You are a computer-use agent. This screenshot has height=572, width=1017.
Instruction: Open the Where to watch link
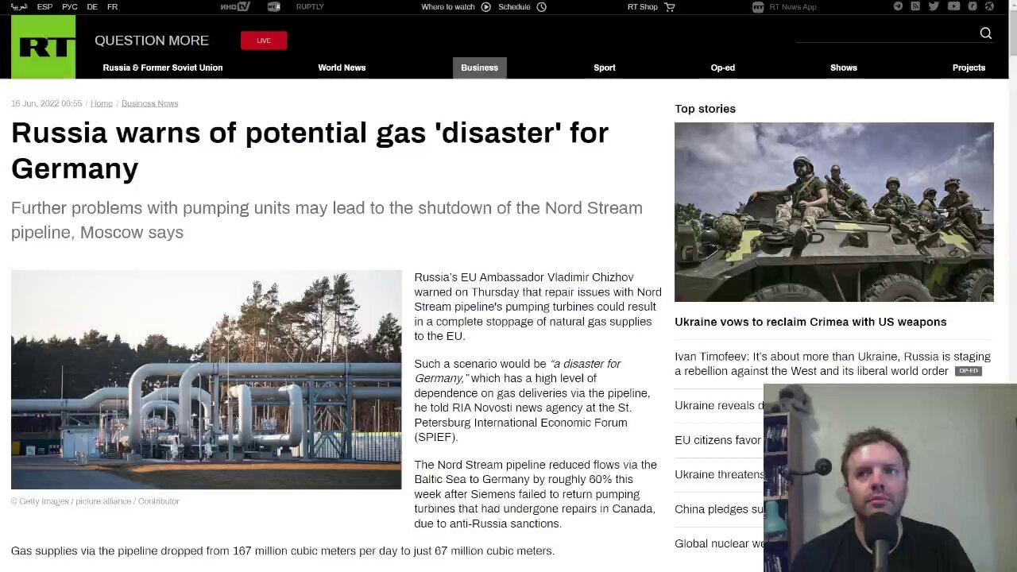coord(447,6)
